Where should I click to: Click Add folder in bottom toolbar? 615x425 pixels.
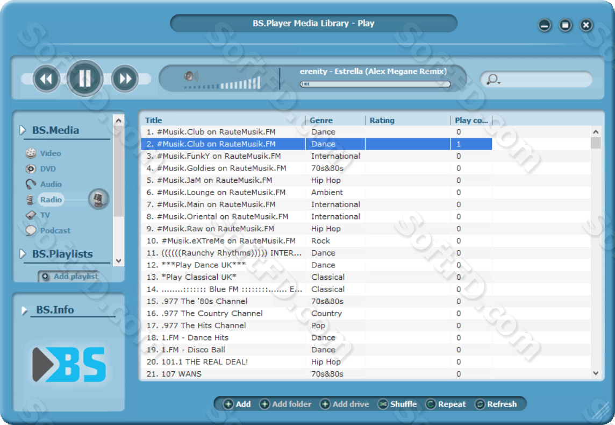point(285,404)
